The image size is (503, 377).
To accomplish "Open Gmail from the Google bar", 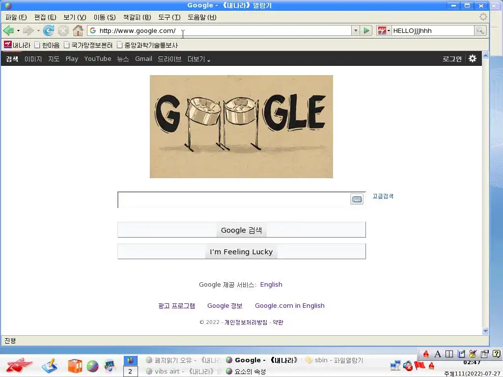I will 143,59.
